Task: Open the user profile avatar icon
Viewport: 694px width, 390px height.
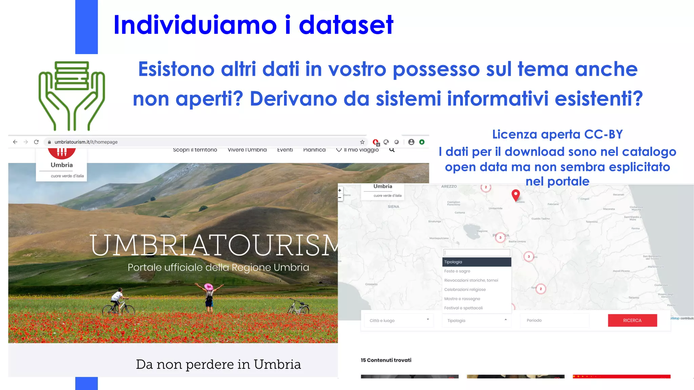Action: click(411, 142)
